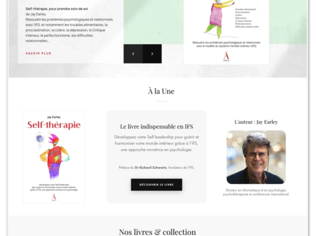
Task: Click the red À éditions logo on slider cover
Action: point(226,57)
